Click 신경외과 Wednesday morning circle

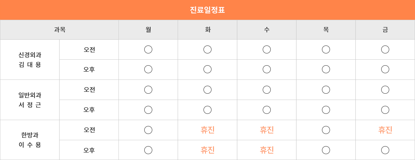point(267,50)
